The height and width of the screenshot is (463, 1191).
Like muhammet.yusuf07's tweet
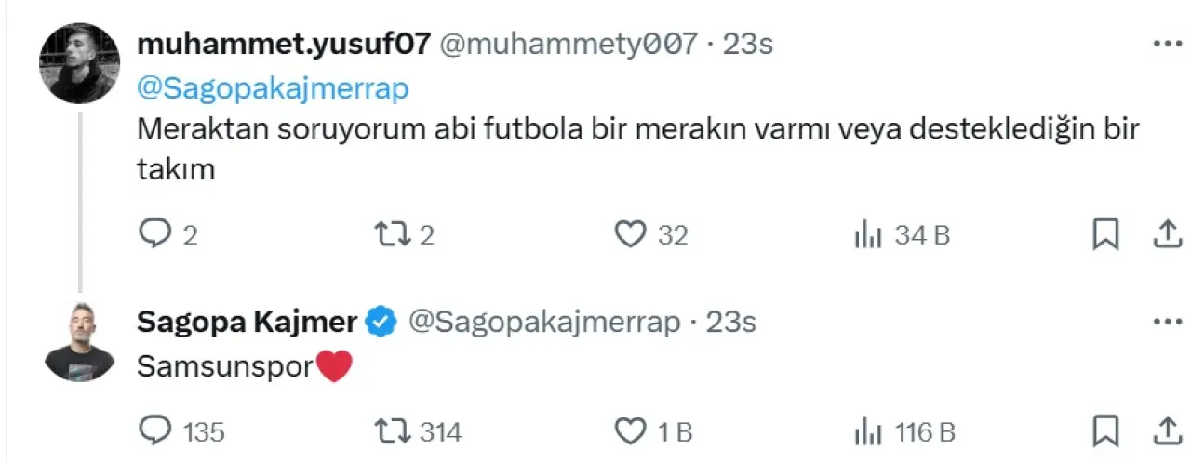pyautogui.click(x=631, y=236)
